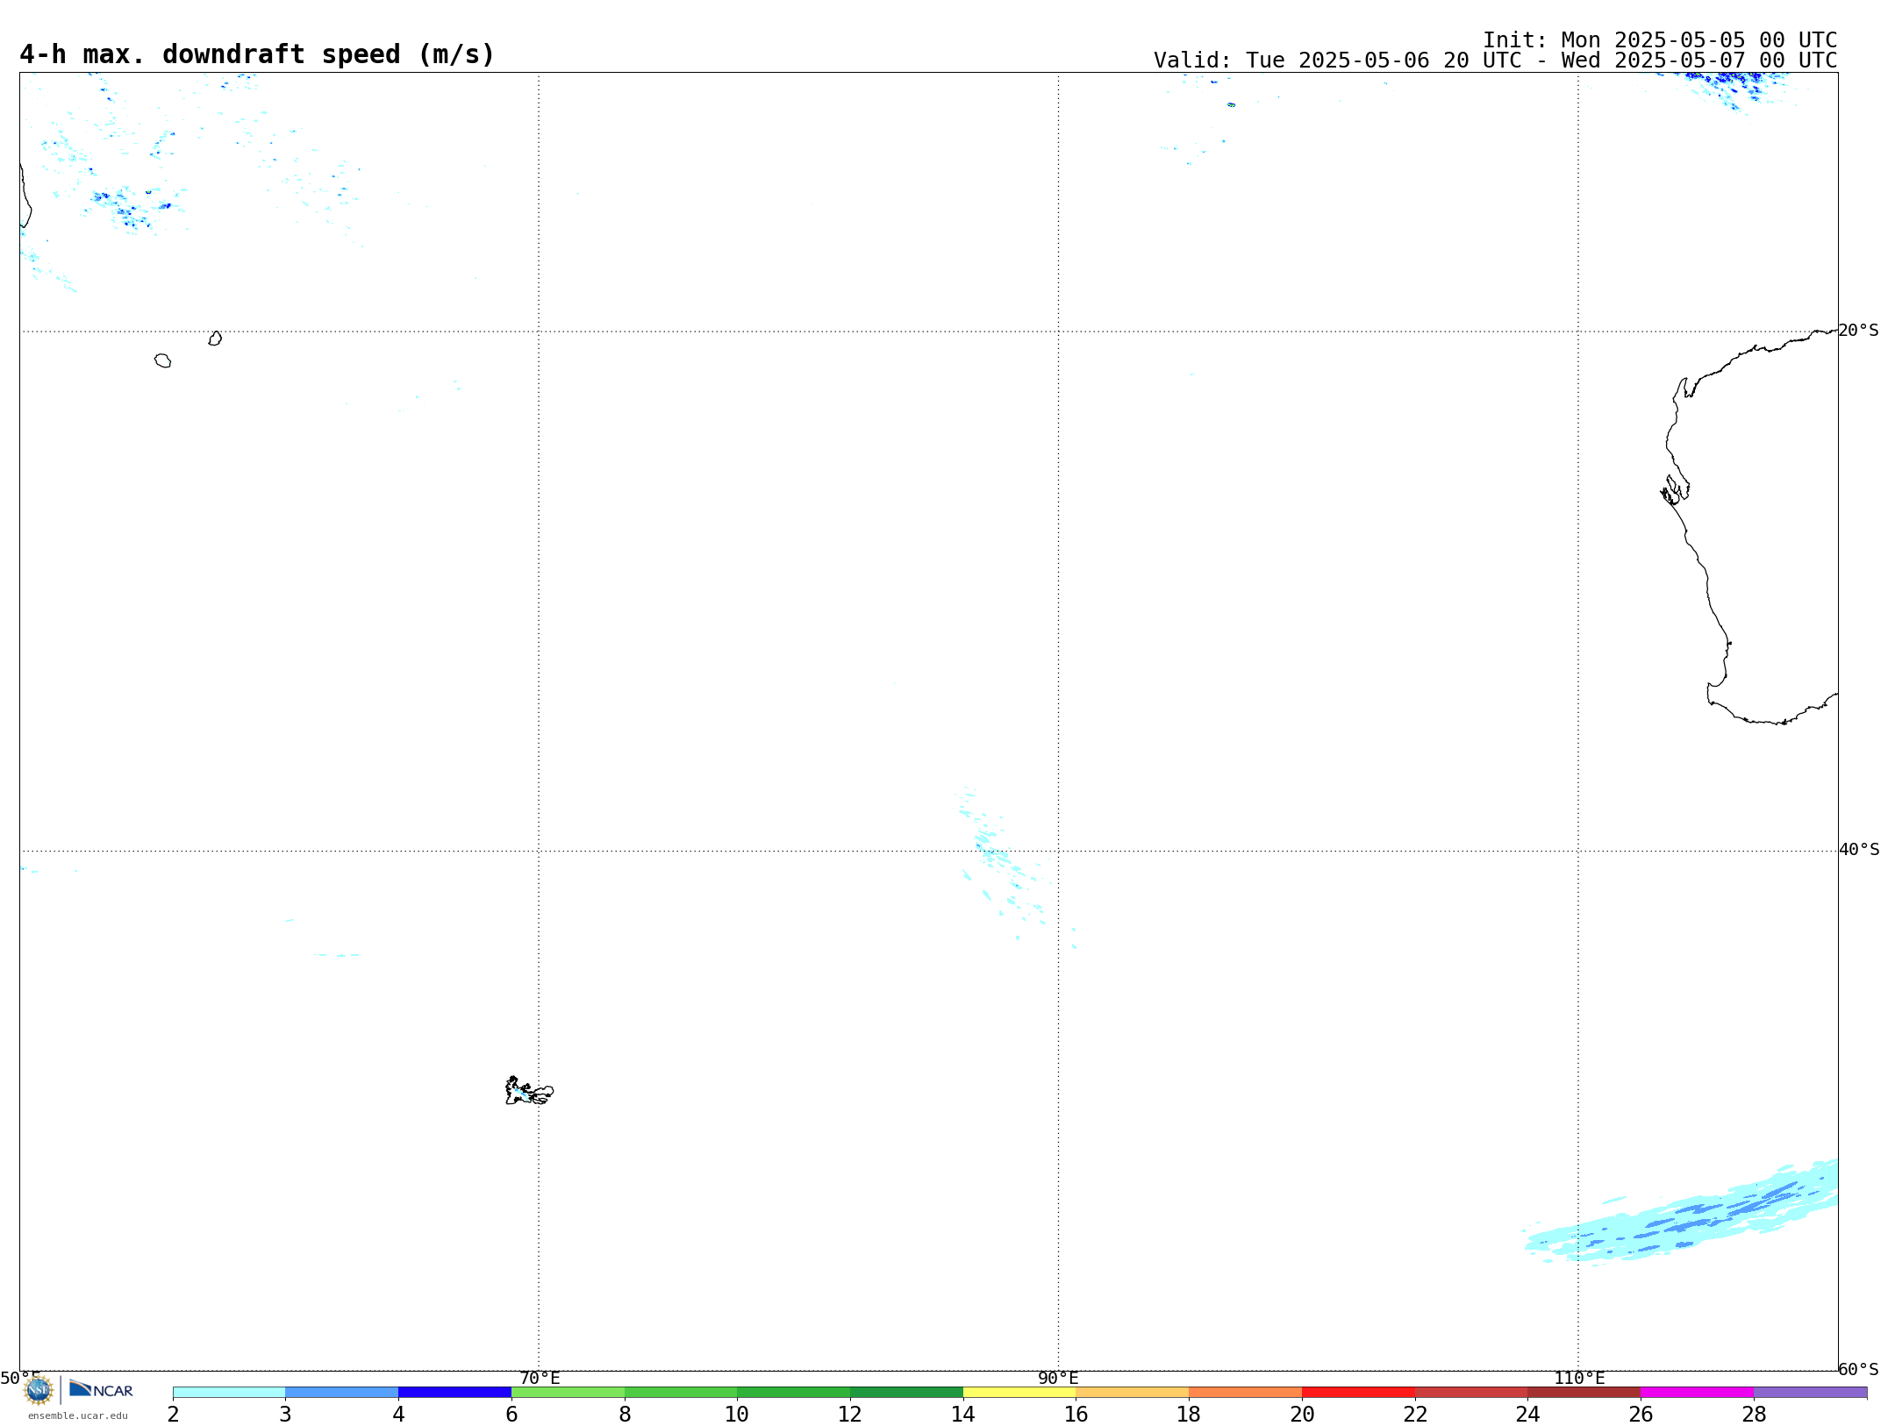Click the yellow 14-16 m/s swatch
Viewport: 1895px width, 1426px height.
click(x=1019, y=1393)
